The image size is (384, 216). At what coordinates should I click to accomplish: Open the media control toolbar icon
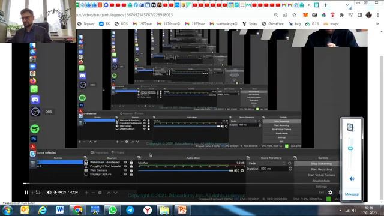(350, 15)
